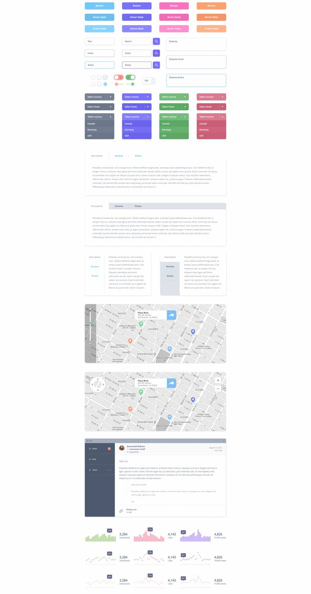Click the search icon beside the Search field

pos(156,41)
